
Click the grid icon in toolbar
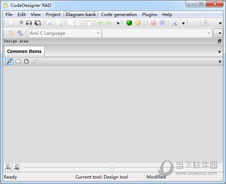point(194,23)
